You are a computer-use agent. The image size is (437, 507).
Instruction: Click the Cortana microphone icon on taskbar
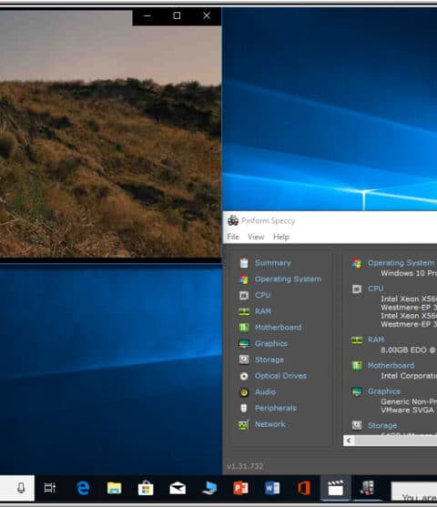(21, 488)
